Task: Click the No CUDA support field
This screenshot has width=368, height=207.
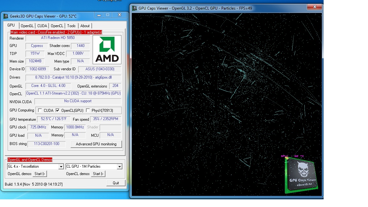Action: tap(78, 101)
